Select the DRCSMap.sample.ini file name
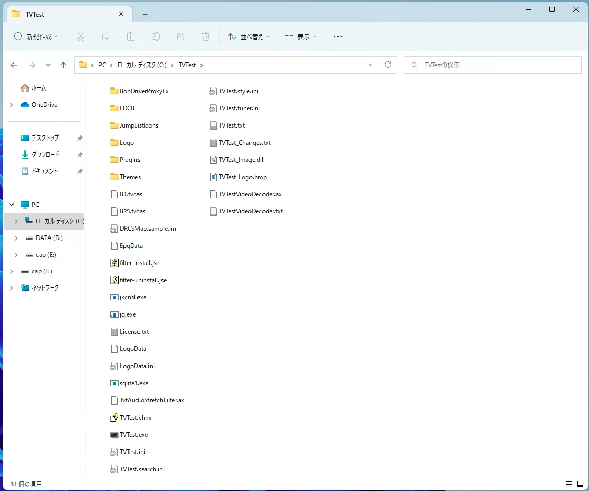This screenshot has width=589, height=491. [147, 229]
